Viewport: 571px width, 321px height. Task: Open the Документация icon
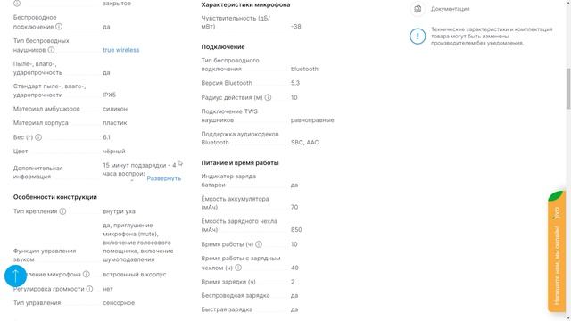(x=418, y=9)
